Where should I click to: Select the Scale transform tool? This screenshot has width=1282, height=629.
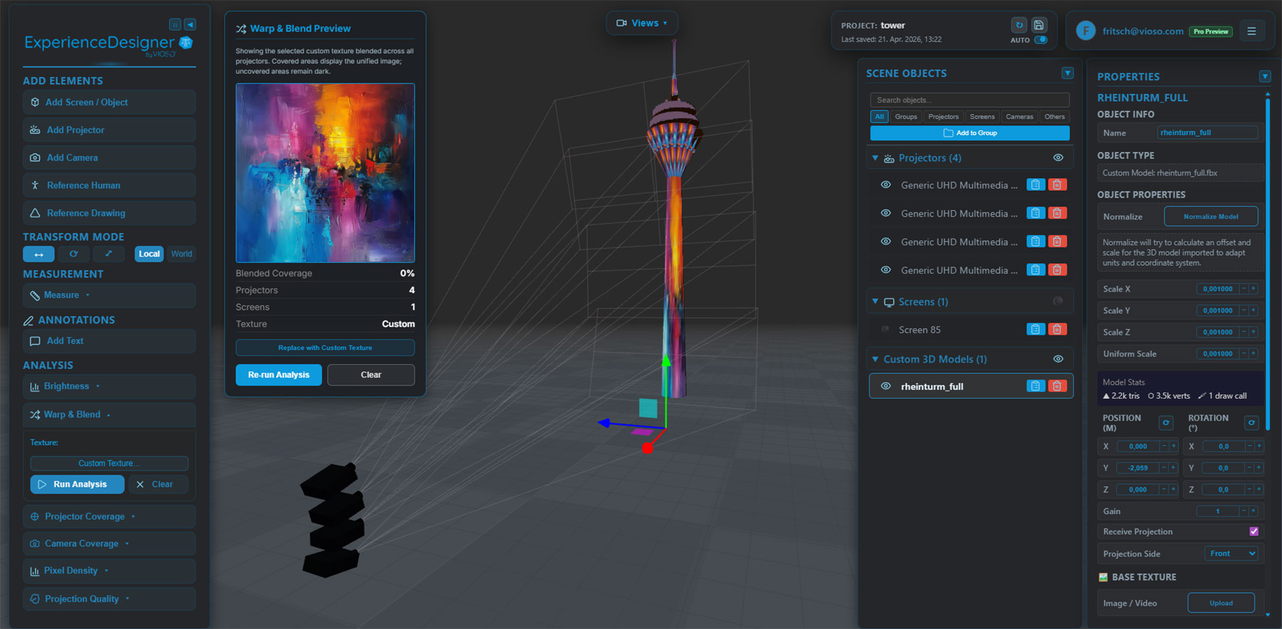pyautogui.click(x=109, y=254)
